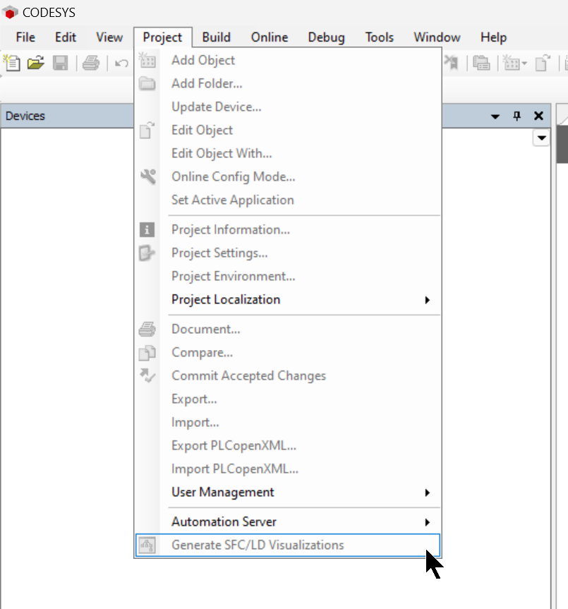
Task: Open the Devices panel options dropdown arrow
Action: [x=495, y=116]
